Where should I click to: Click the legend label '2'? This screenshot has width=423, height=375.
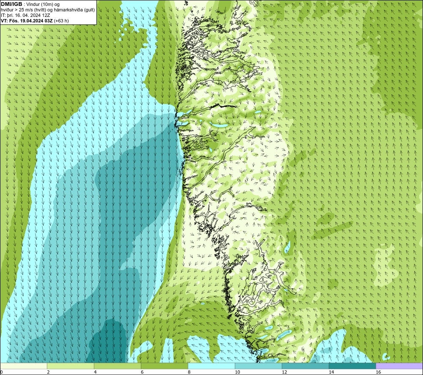pos(48,372)
